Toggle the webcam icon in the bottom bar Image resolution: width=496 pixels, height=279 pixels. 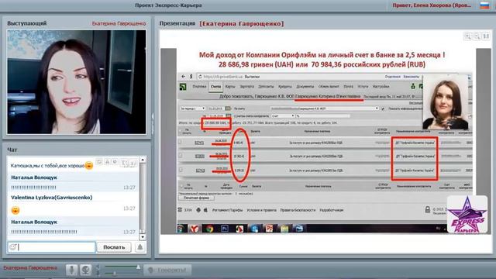point(85,270)
